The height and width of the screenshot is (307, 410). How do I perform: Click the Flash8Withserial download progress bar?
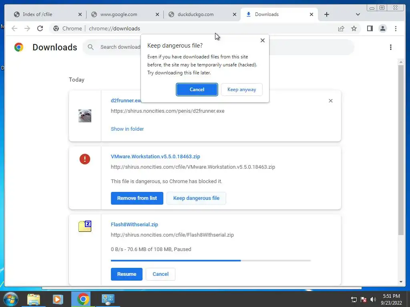click(x=211, y=261)
